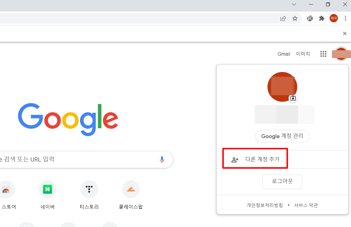Open the Google apps grid

click(x=323, y=54)
